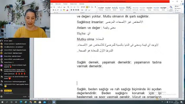
Task: Open the Paragraph dialog launcher
Action: coord(96,12)
